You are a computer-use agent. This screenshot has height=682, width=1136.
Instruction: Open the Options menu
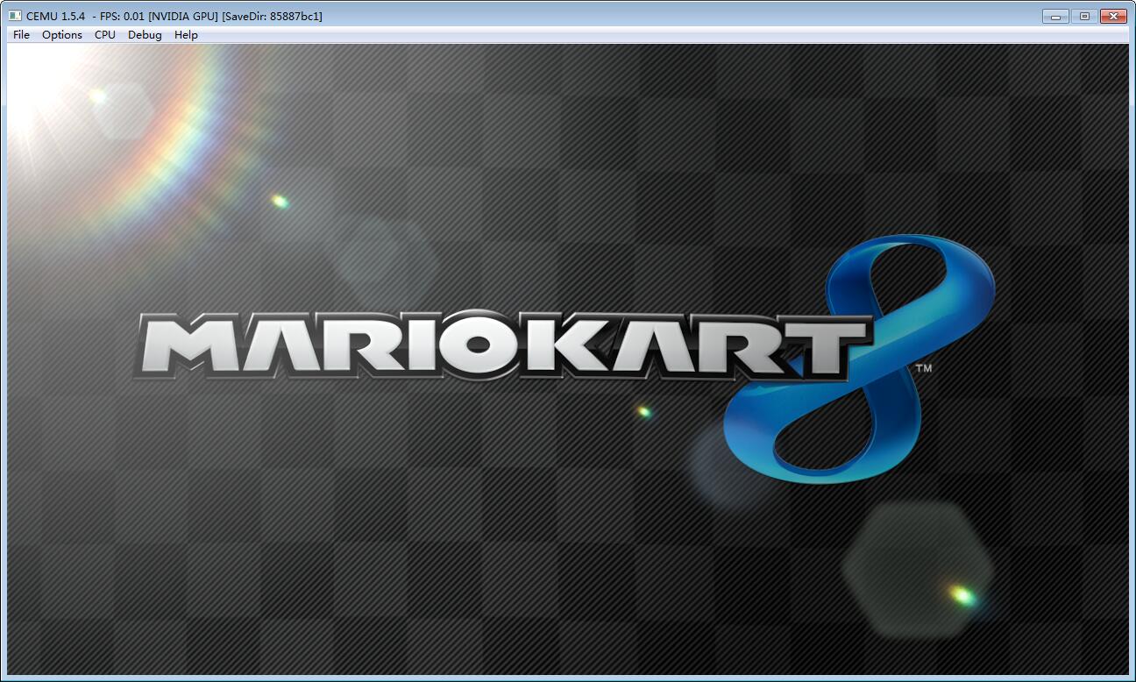(x=62, y=35)
